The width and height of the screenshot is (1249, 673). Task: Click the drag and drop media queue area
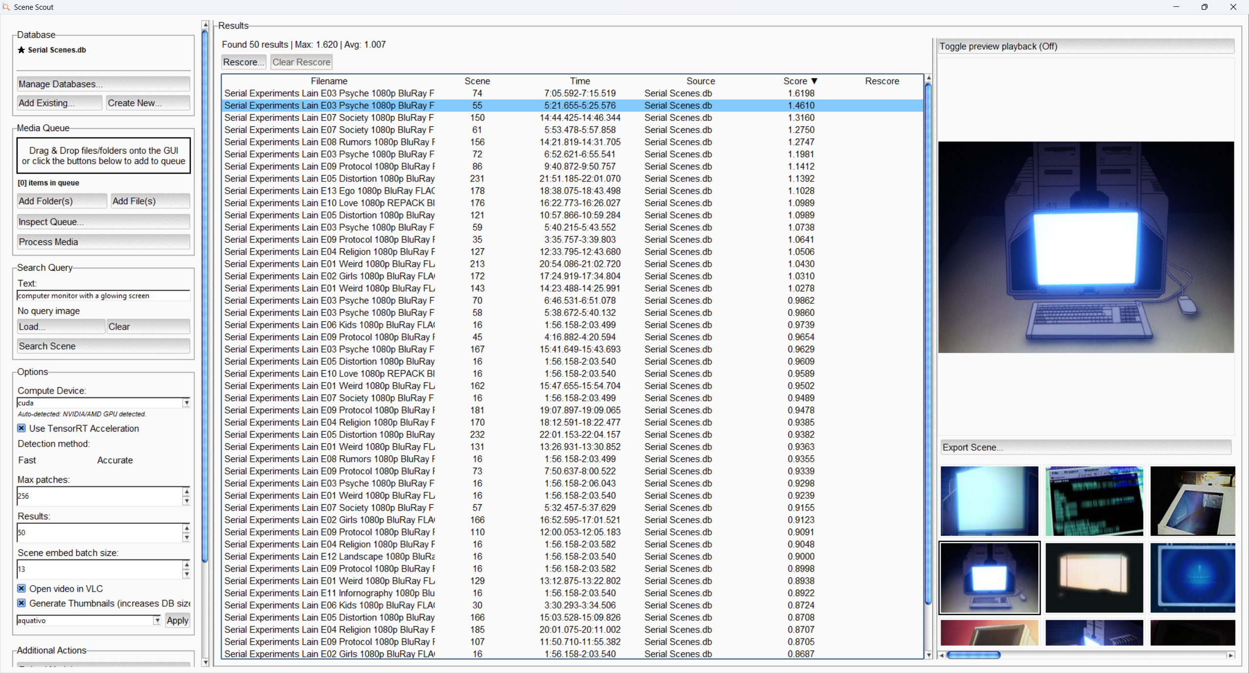pyautogui.click(x=103, y=156)
